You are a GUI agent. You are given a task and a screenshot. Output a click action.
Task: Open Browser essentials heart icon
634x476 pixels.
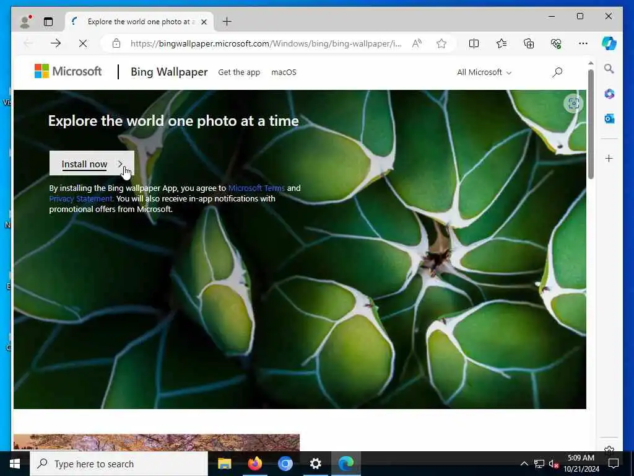pos(556,43)
